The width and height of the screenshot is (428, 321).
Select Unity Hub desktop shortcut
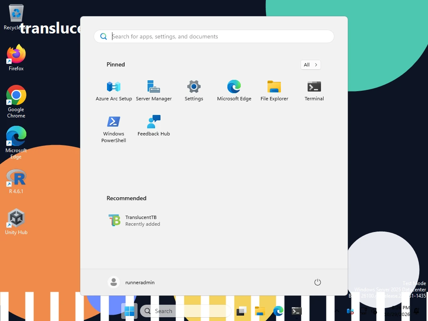[x=16, y=222]
